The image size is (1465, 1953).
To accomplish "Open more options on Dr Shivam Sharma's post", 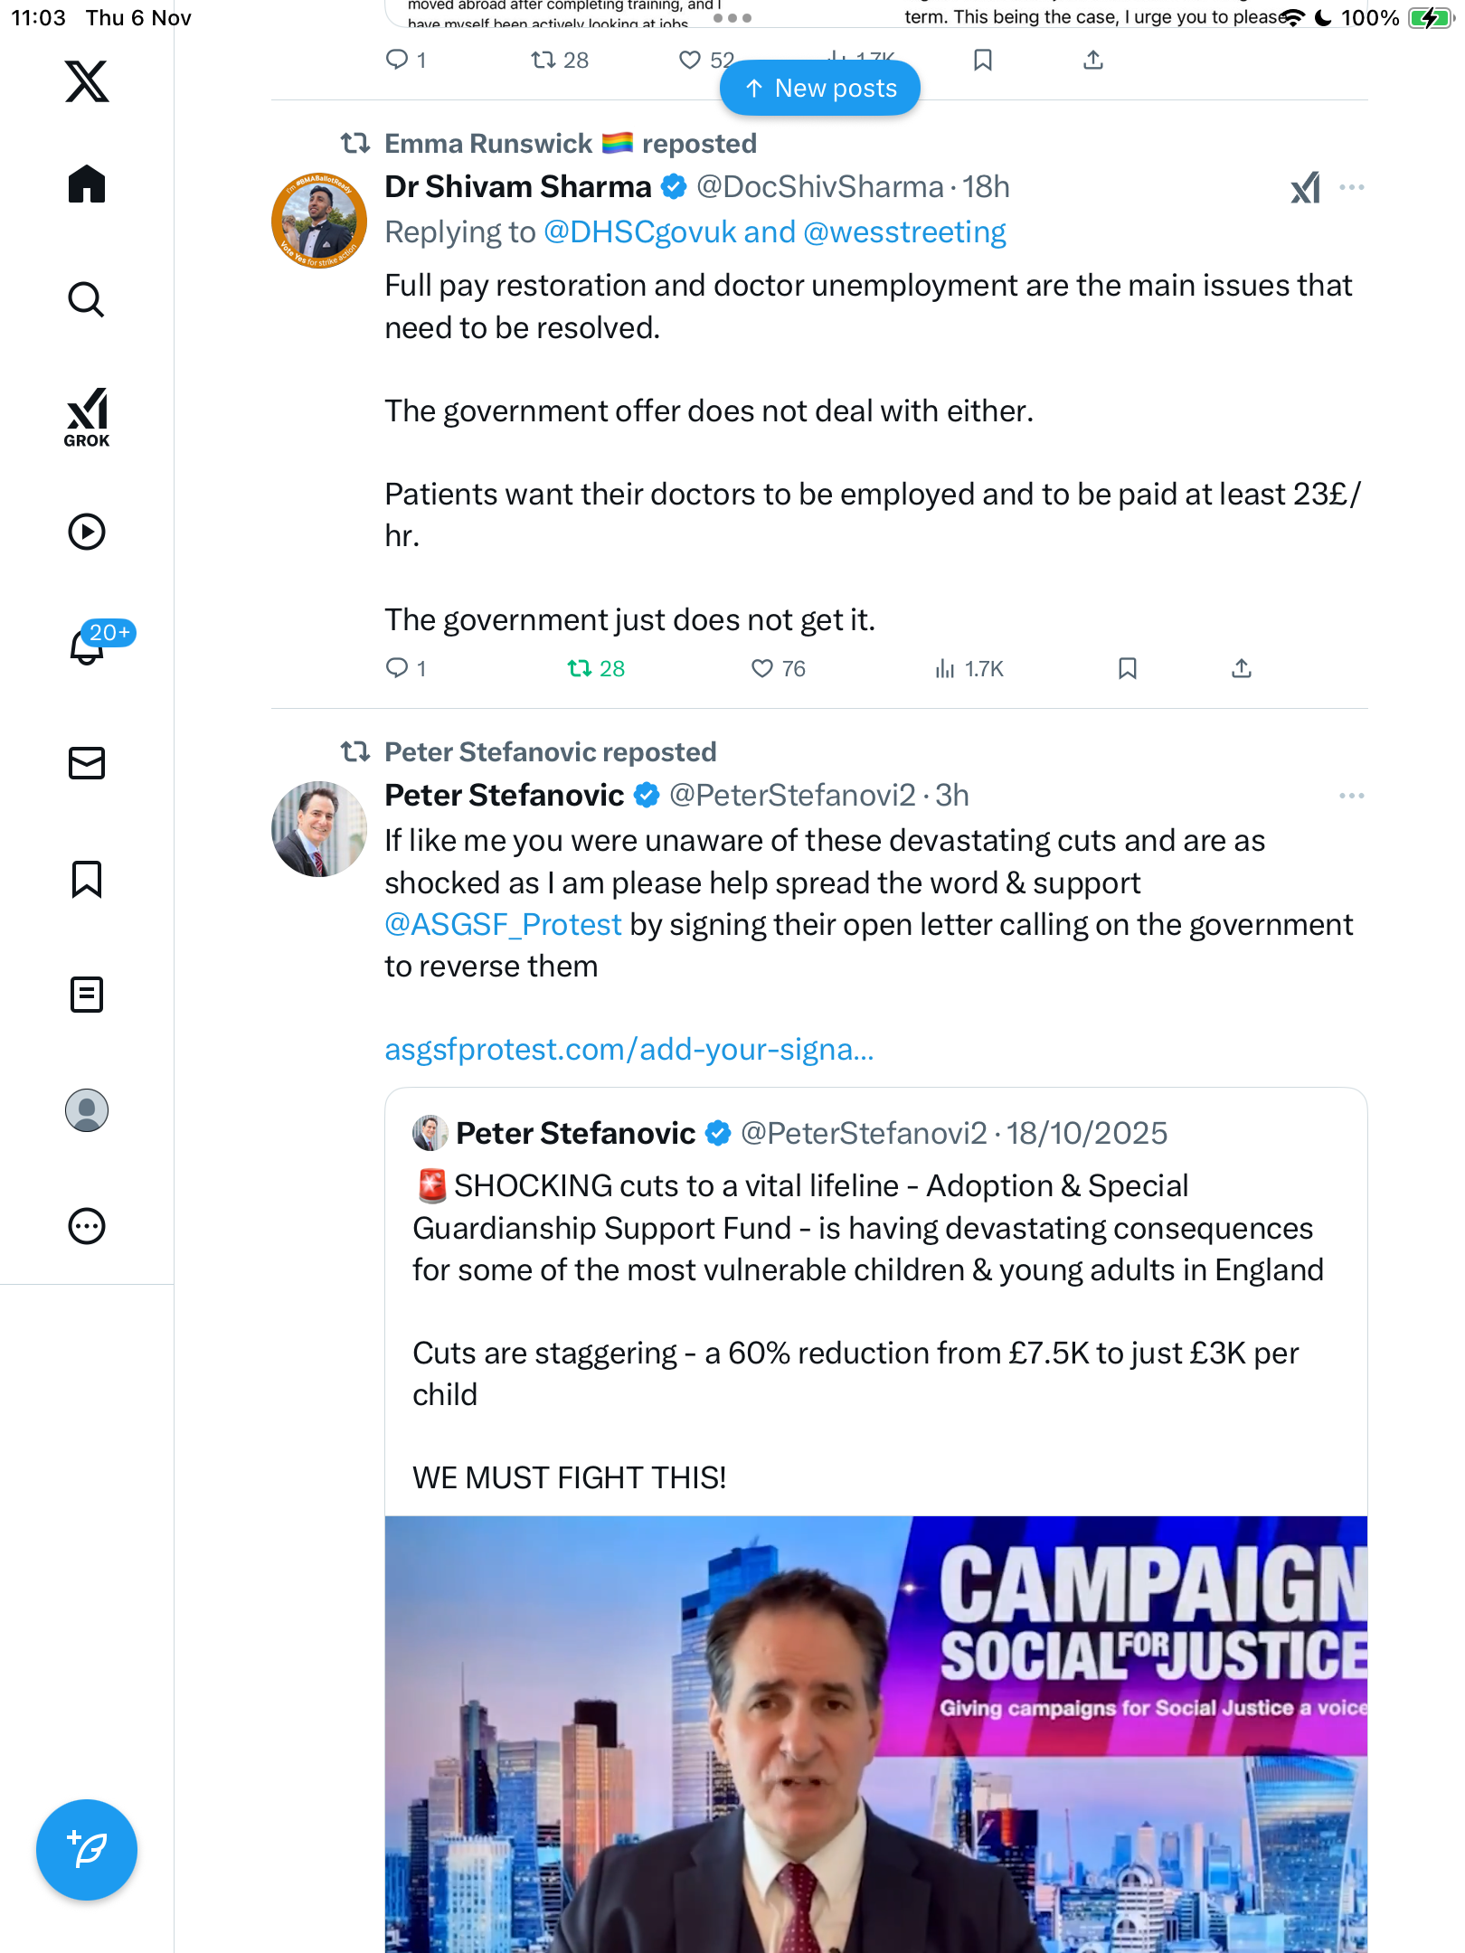I will [x=1352, y=188].
